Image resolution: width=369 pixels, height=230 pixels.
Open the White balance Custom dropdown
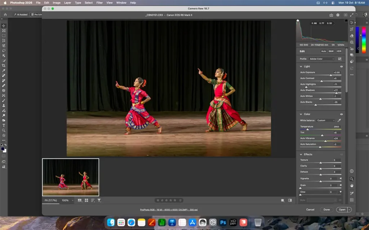click(x=325, y=120)
